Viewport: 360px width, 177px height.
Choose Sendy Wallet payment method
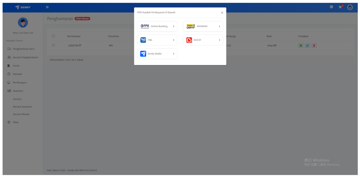[157, 54]
